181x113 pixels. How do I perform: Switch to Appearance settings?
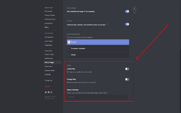coord(49,66)
